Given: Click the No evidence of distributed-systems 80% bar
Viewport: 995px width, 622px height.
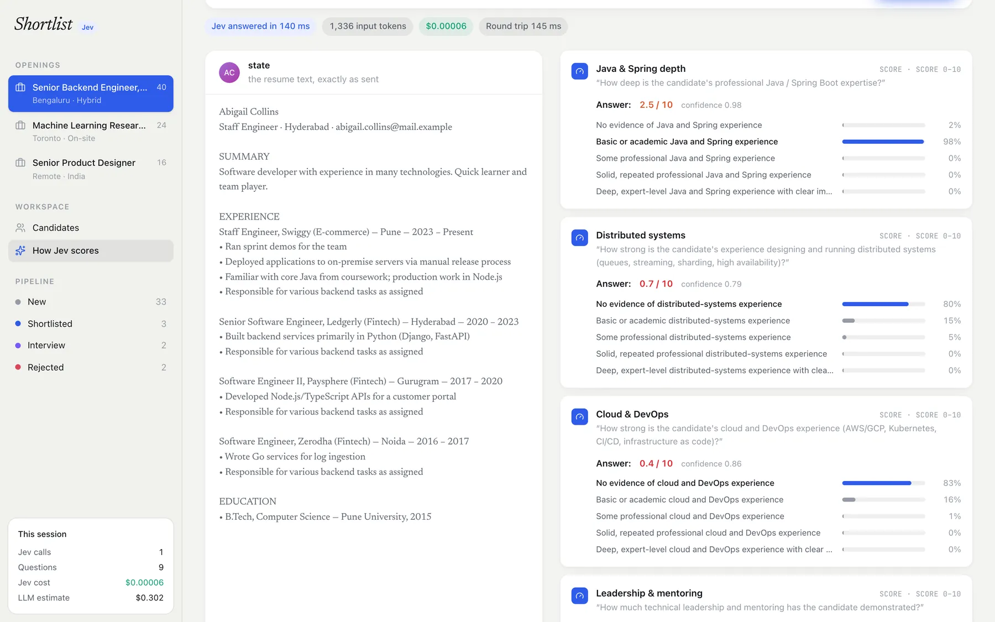Looking at the screenshot, I should coord(883,304).
